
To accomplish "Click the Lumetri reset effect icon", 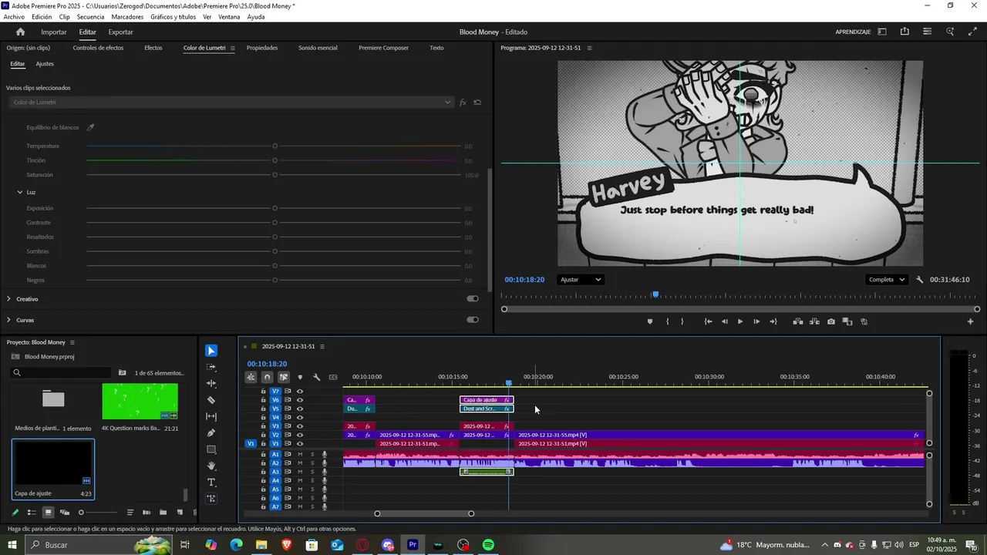I will [477, 103].
